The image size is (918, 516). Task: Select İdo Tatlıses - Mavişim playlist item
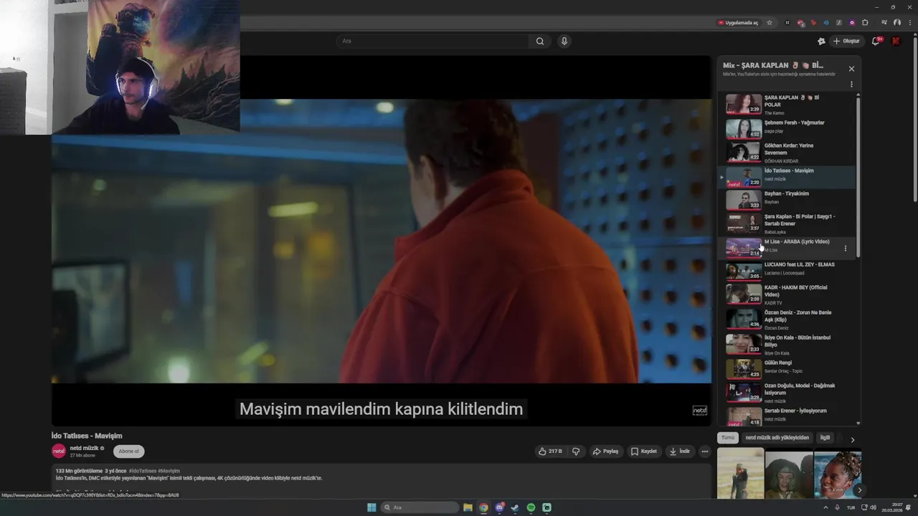(x=787, y=176)
